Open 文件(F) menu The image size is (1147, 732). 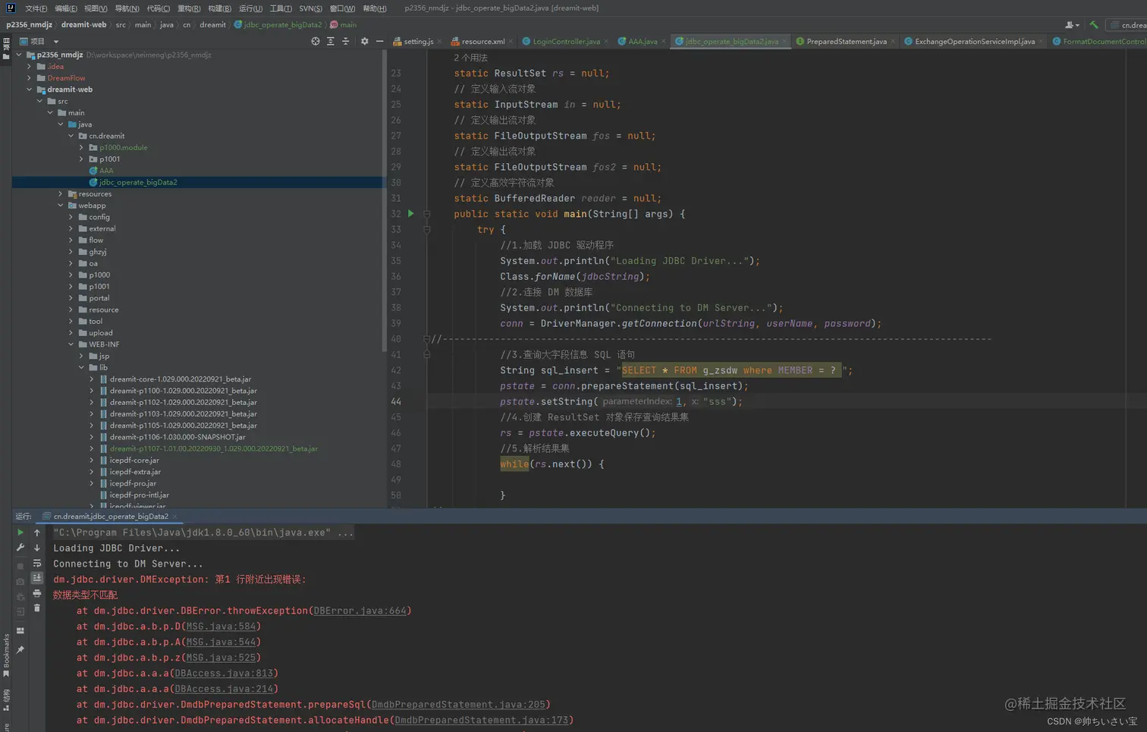click(x=36, y=8)
